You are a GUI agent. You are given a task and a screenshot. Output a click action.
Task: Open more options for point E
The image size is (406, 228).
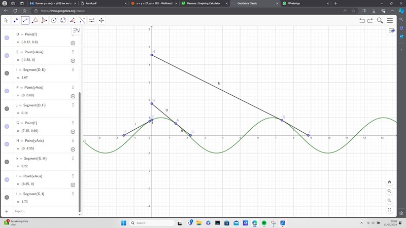click(x=73, y=52)
